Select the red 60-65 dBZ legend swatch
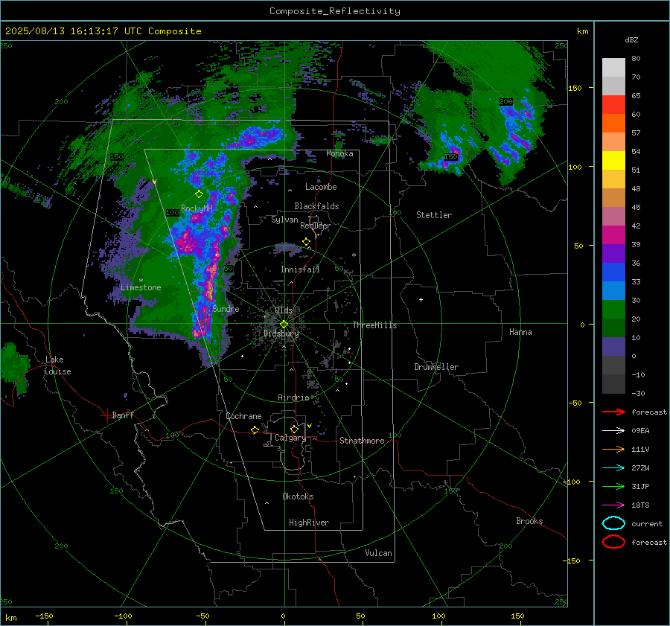This screenshot has height=626, width=670. click(613, 105)
